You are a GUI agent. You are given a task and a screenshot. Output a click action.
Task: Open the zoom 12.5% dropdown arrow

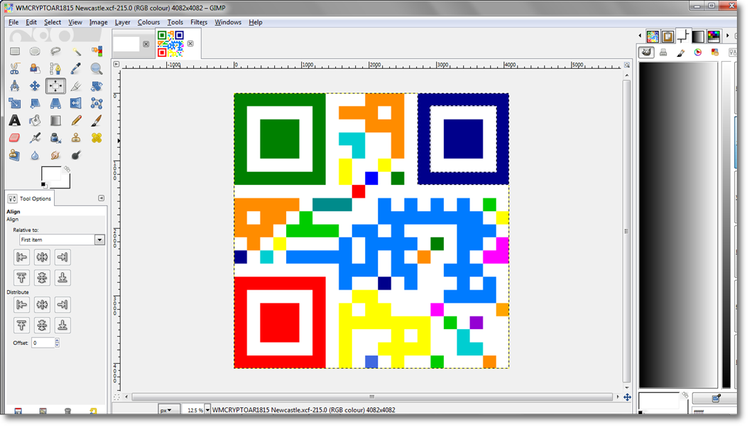tap(208, 410)
